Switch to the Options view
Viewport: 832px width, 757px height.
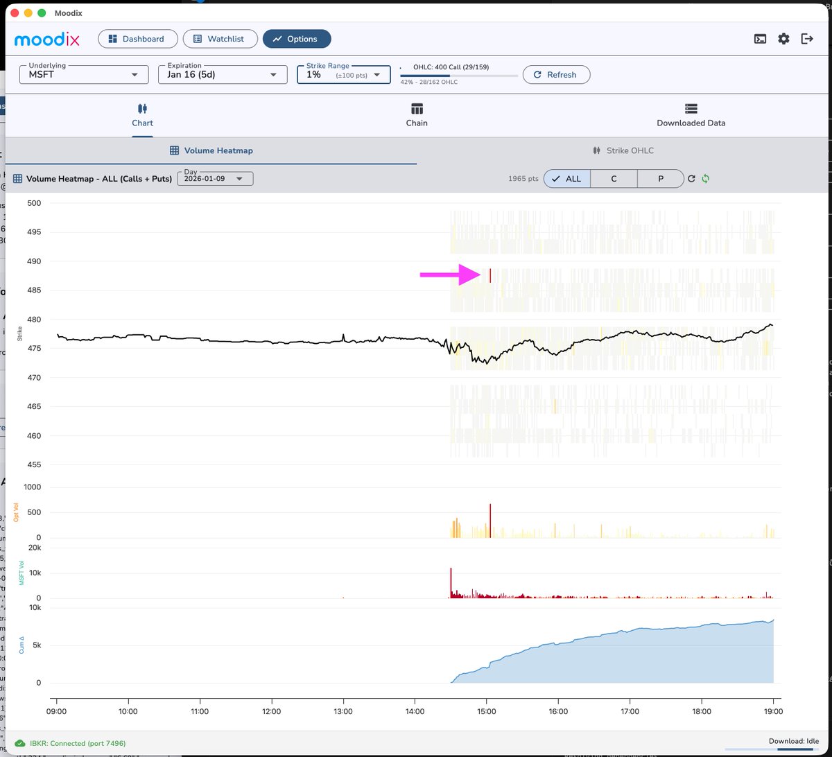[x=297, y=39]
